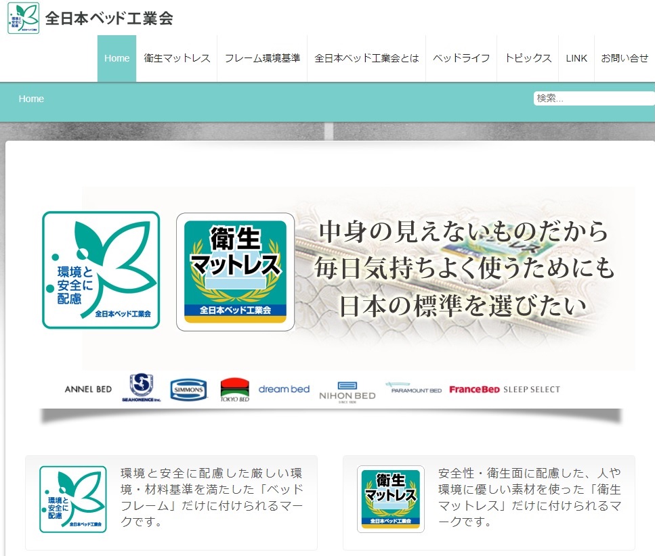Open the Home menu item
This screenshot has height=556, width=655.
[x=117, y=58]
